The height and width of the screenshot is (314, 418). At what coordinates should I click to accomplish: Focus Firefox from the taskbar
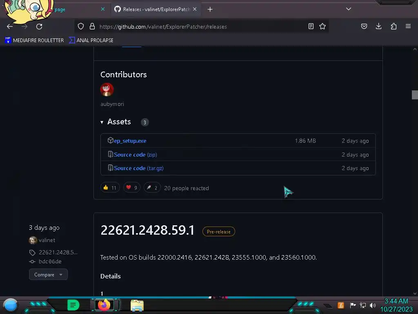[104, 305]
